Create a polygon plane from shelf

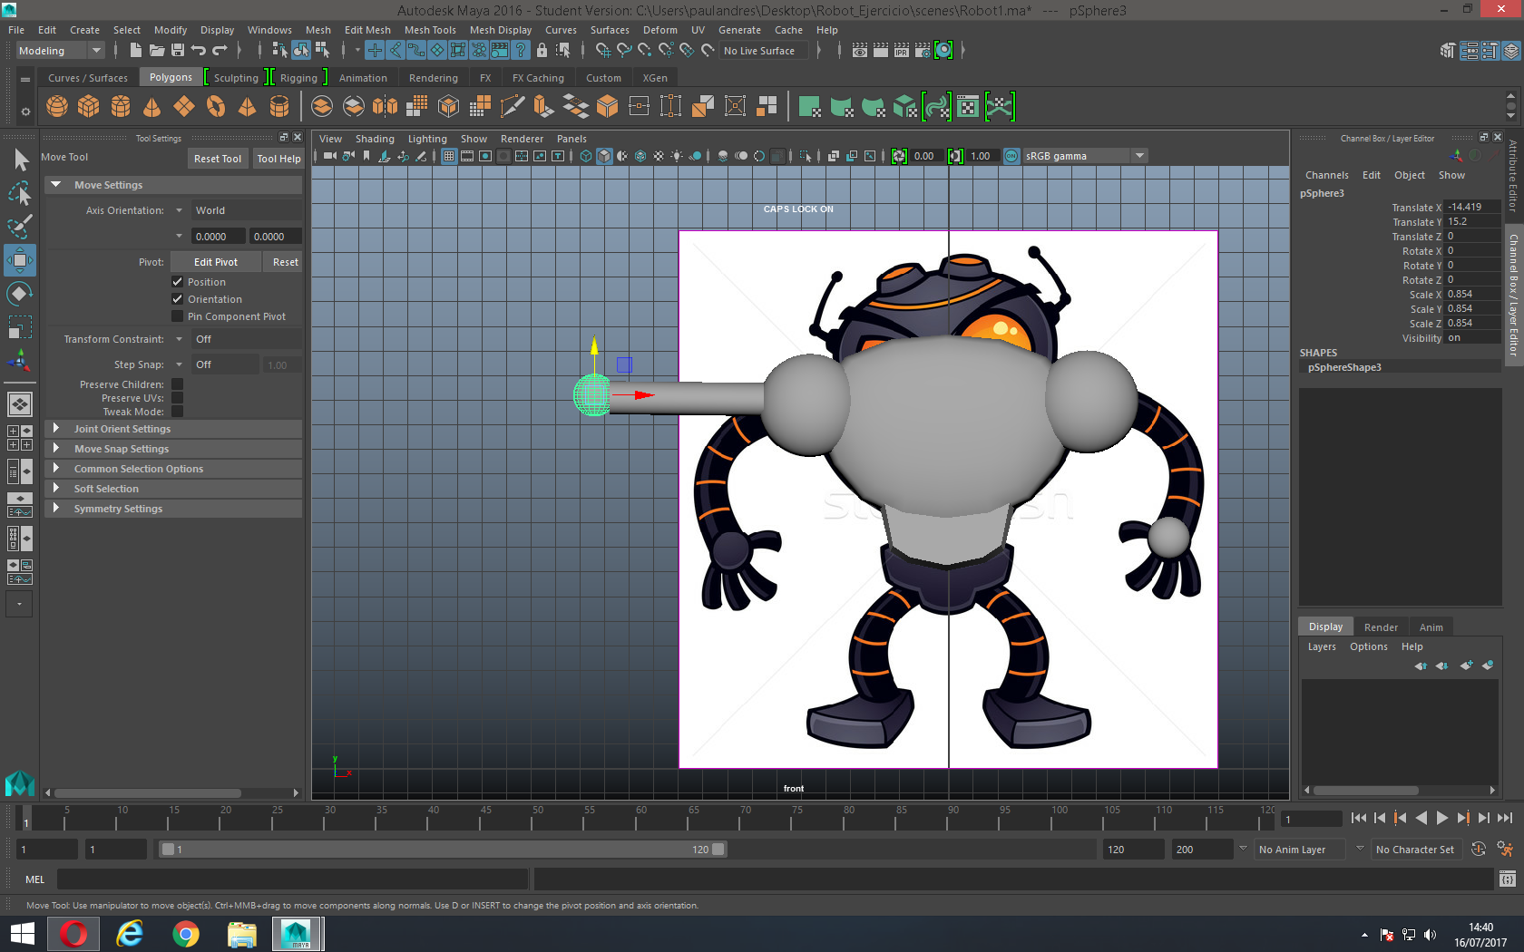point(184,107)
